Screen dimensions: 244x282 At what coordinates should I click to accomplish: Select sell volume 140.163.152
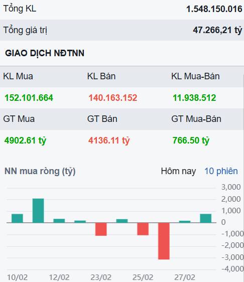tap(113, 98)
